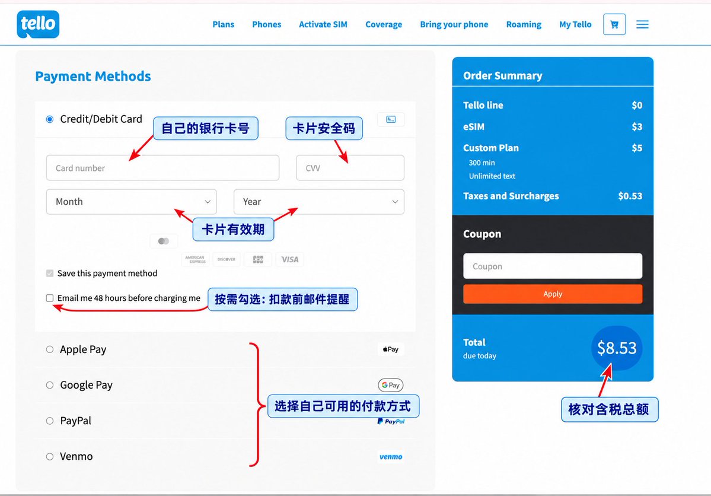
Task: Open the shopping cart icon
Action: (x=614, y=24)
